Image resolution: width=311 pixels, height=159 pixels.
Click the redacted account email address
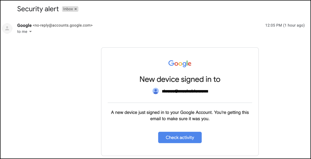[x=185, y=91]
